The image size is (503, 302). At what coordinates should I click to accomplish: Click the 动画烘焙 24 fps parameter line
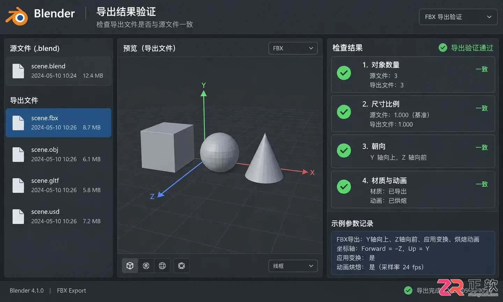(x=380, y=267)
